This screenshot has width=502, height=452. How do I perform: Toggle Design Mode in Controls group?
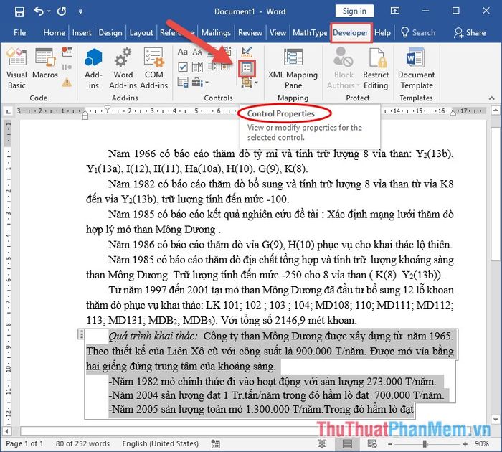tap(247, 51)
